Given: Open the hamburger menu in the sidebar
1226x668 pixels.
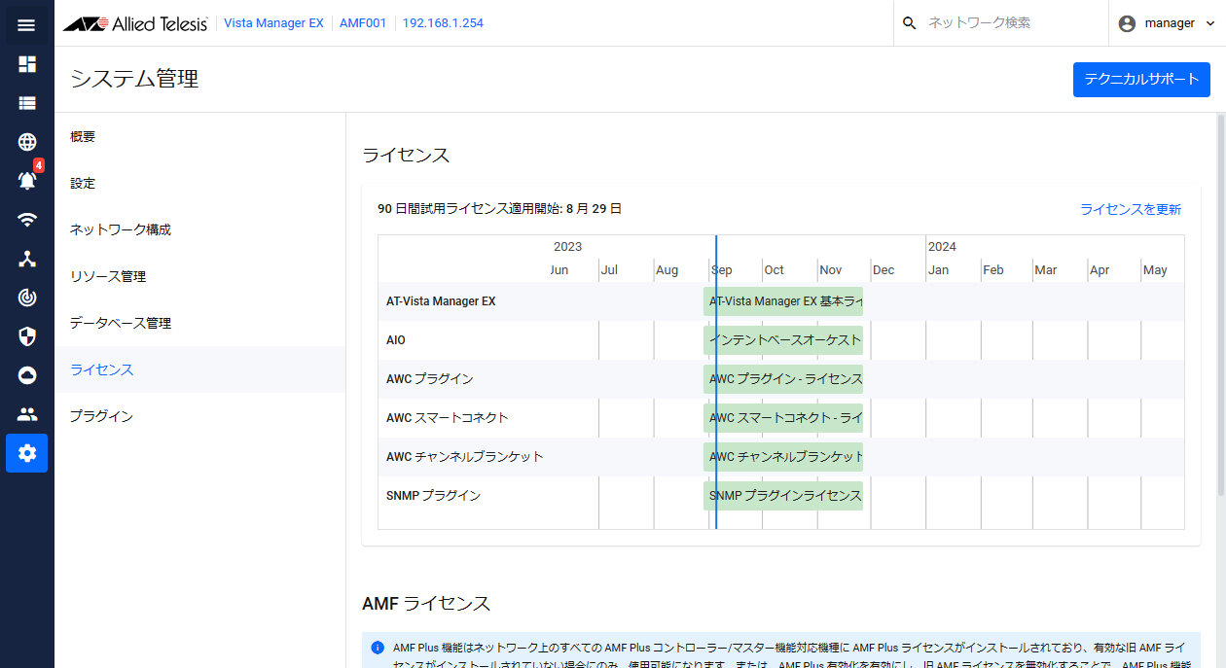Looking at the screenshot, I should point(26,24).
